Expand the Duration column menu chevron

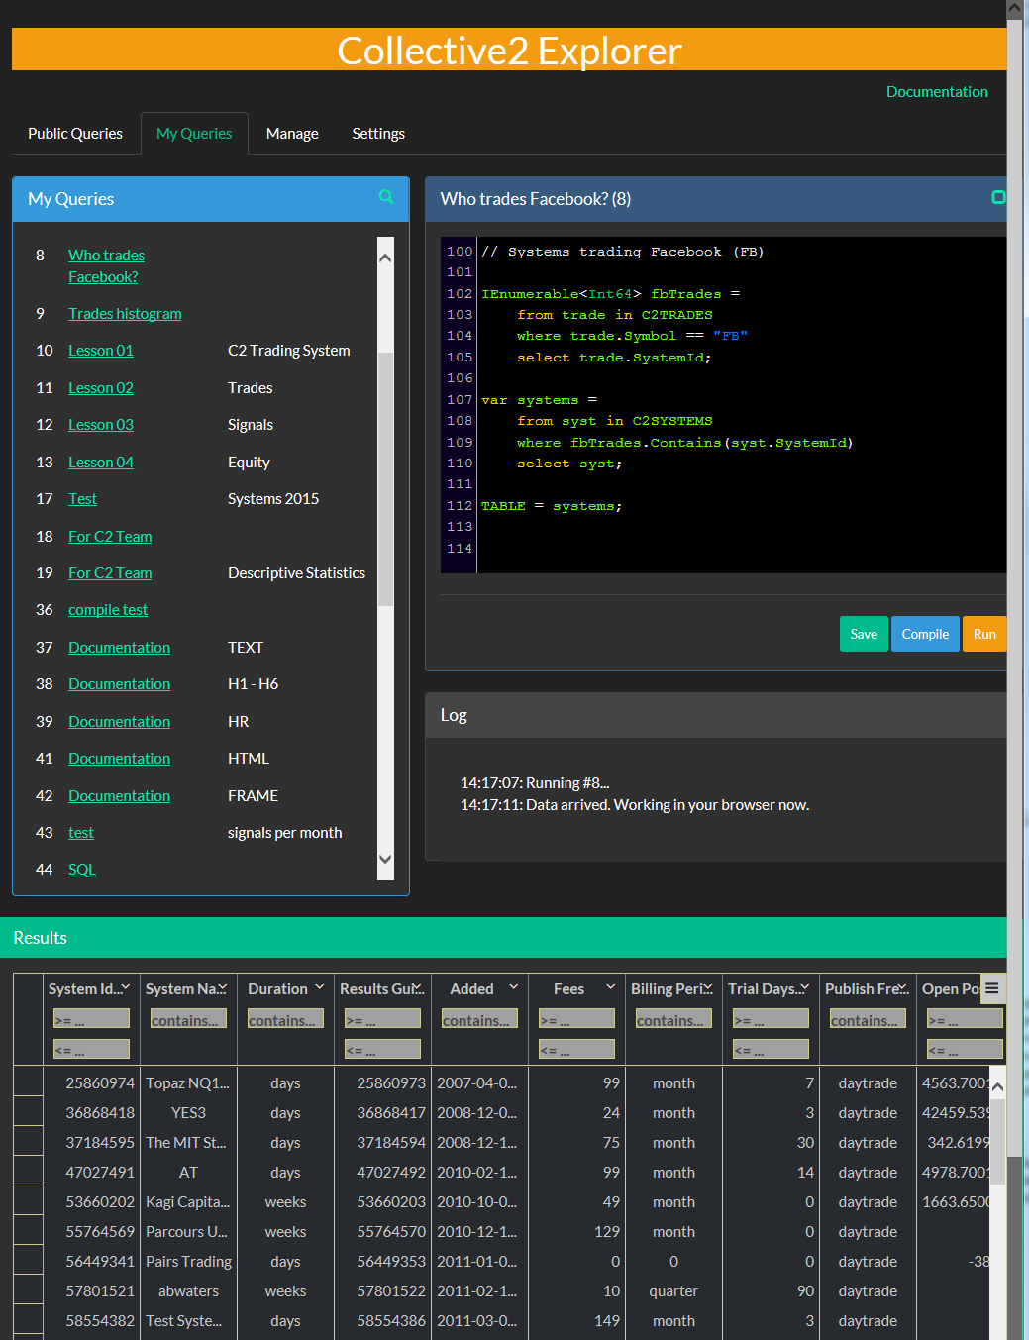(x=319, y=988)
